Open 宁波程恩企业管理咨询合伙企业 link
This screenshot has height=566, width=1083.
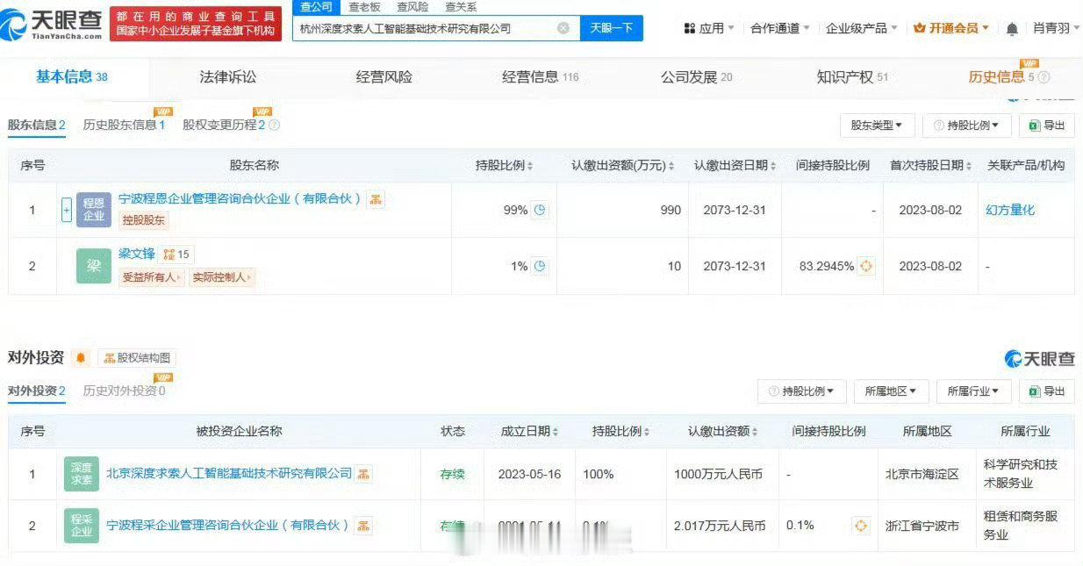tap(240, 199)
